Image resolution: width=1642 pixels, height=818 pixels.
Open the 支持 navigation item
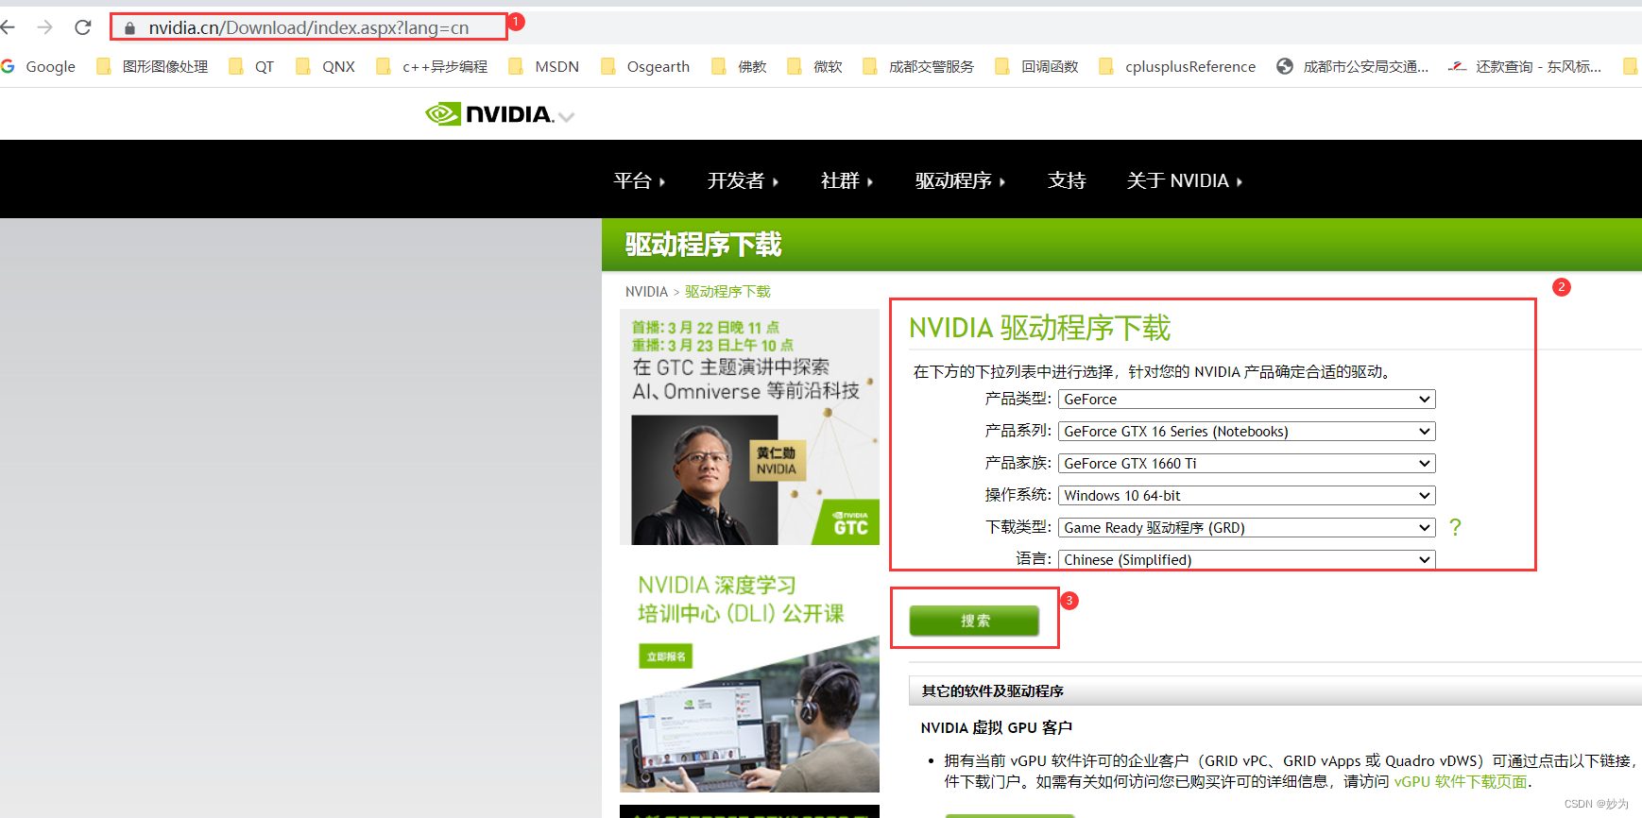pos(1067,180)
